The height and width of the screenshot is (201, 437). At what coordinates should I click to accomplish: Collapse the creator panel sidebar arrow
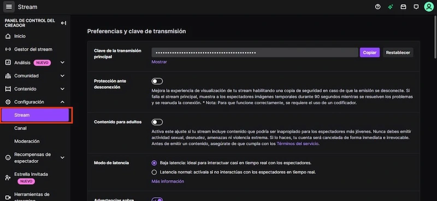point(63,23)
